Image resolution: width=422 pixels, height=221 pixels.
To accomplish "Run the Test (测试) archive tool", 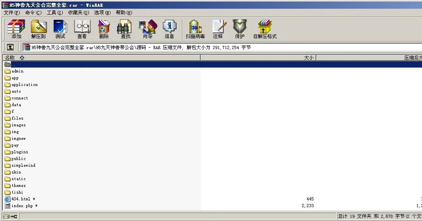I will 60,29.
